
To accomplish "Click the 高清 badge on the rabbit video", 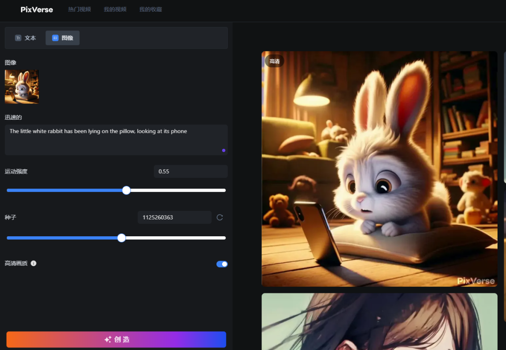I will tap(274, 61).
